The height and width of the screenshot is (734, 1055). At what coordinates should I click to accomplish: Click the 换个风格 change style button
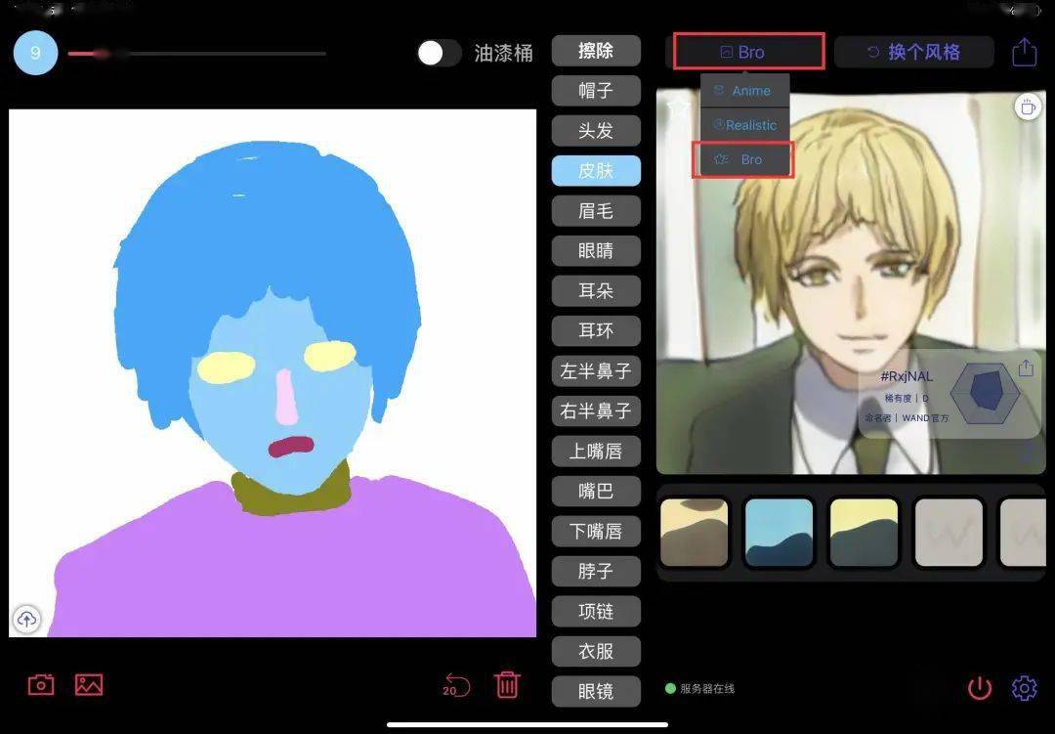coord(914,51)
